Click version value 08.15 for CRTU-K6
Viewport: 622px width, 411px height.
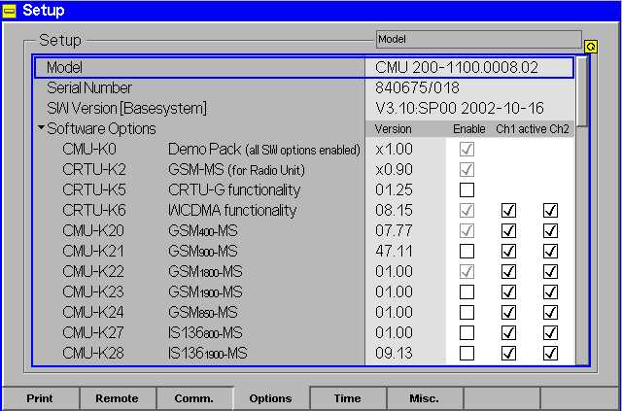point(394,210)
